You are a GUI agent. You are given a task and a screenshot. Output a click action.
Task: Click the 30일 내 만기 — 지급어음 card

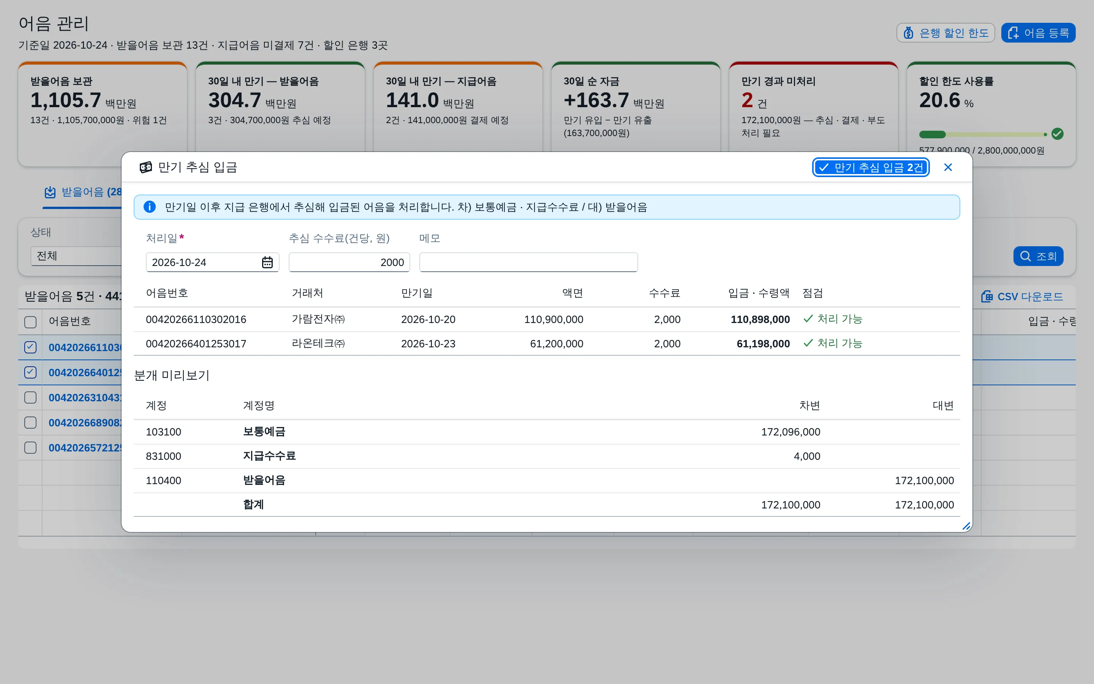click(x=458, y=107)
